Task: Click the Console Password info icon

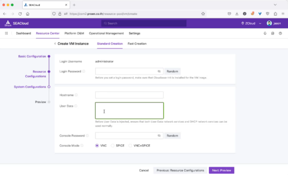Action: click(87, 136)
